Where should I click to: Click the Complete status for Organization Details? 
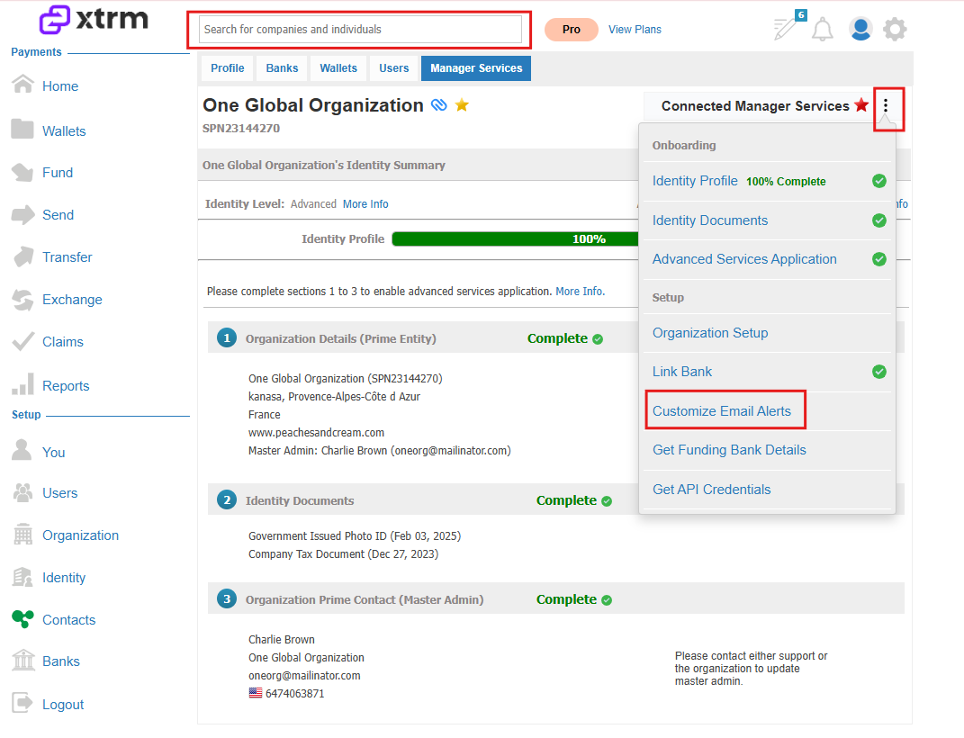[x=564, y=338]
